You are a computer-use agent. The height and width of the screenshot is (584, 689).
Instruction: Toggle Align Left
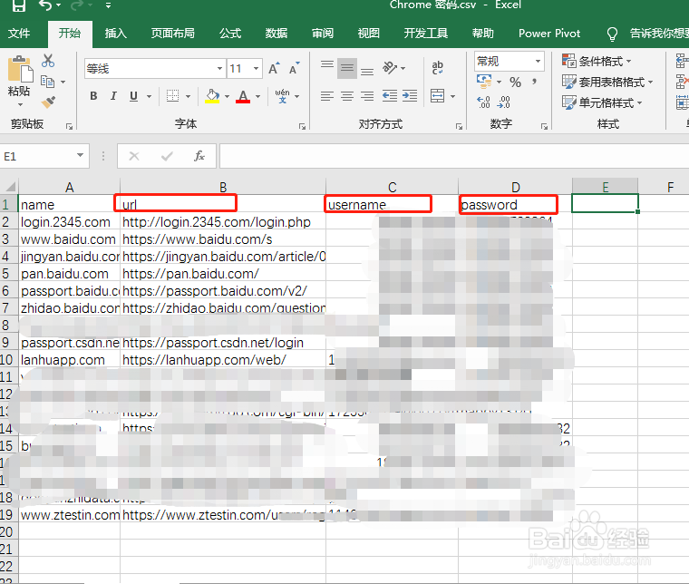(x=327, y=96)
